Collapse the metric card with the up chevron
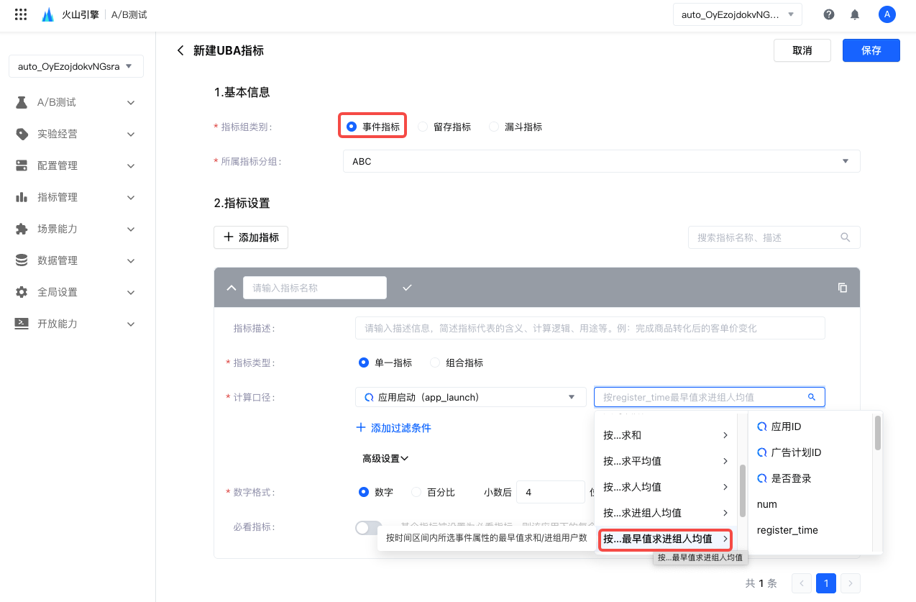This screenshot has height=602, width=916. (231, 288)
